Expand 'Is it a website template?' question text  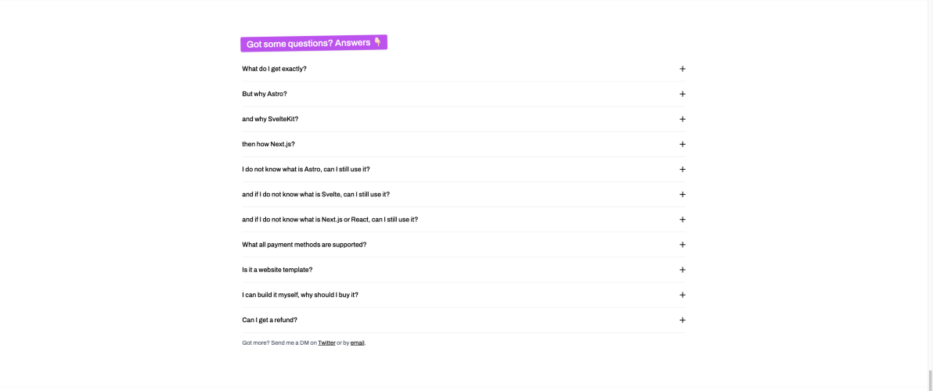click(x=277, y=270)
